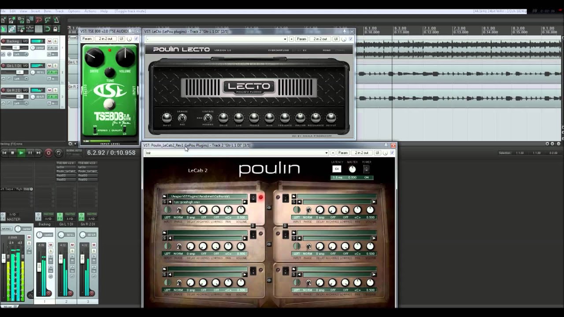
Task: Click next-file arrow for 1on-preshigh.wav
Action: pyautogui.click(x=245, y=202)
